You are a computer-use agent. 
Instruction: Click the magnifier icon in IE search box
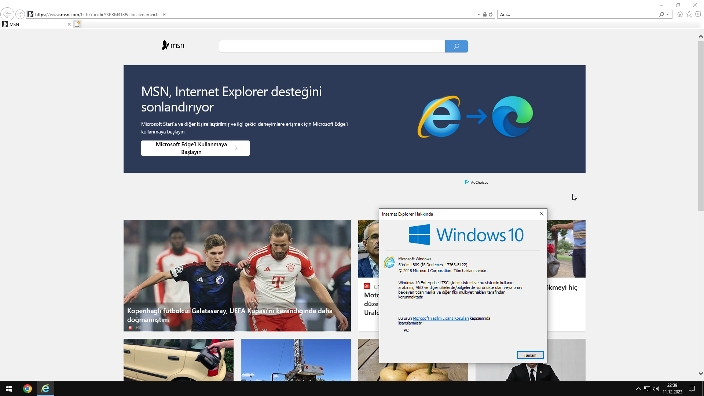point(661,15)
